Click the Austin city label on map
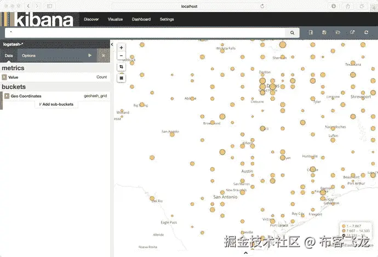Image resolution: width=378 pixels, height=257 pixels. tap(247, 171)
